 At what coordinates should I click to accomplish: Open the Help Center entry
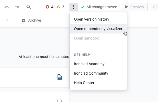tap(98, 83)
